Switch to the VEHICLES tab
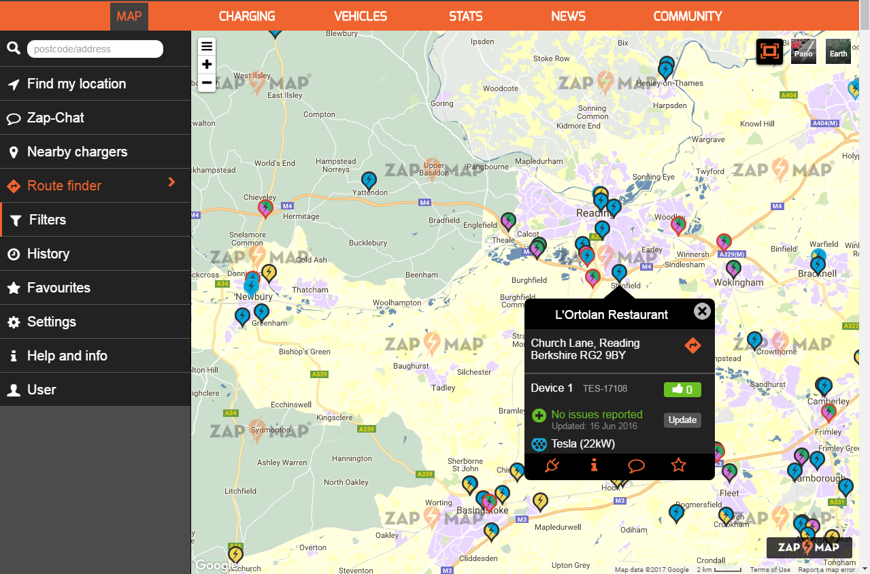 pyautogui.click(x=361, y=16)
